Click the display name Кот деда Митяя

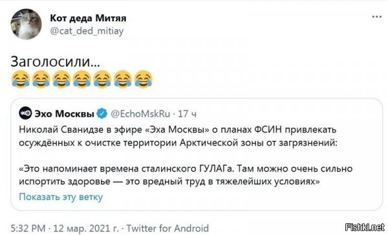click(x=88, y=18)
